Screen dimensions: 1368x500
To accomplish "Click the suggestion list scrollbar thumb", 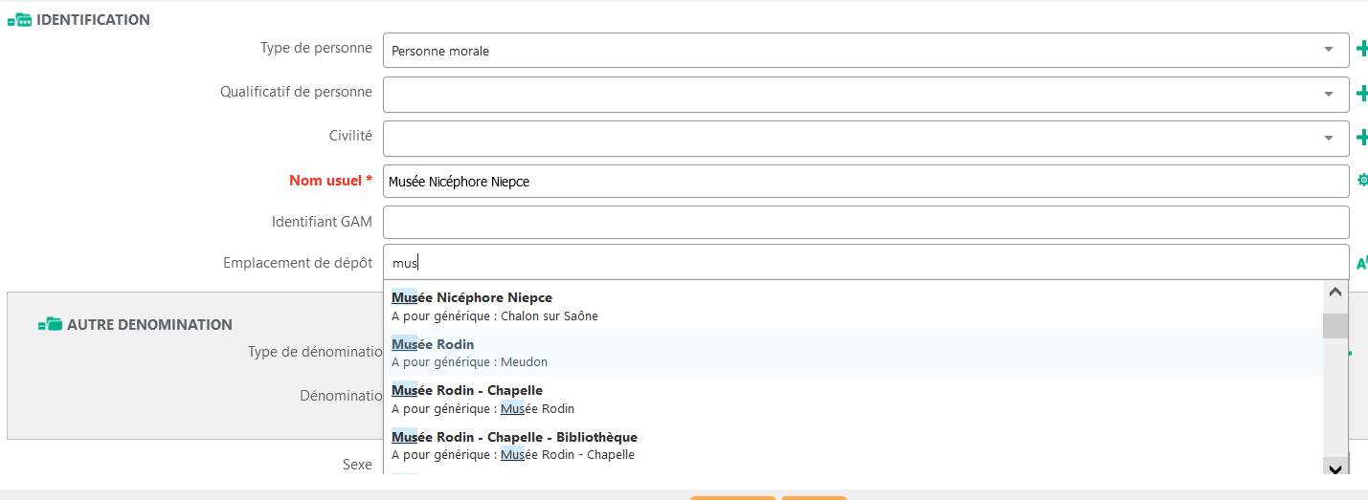I will (x=1335, y=326).
